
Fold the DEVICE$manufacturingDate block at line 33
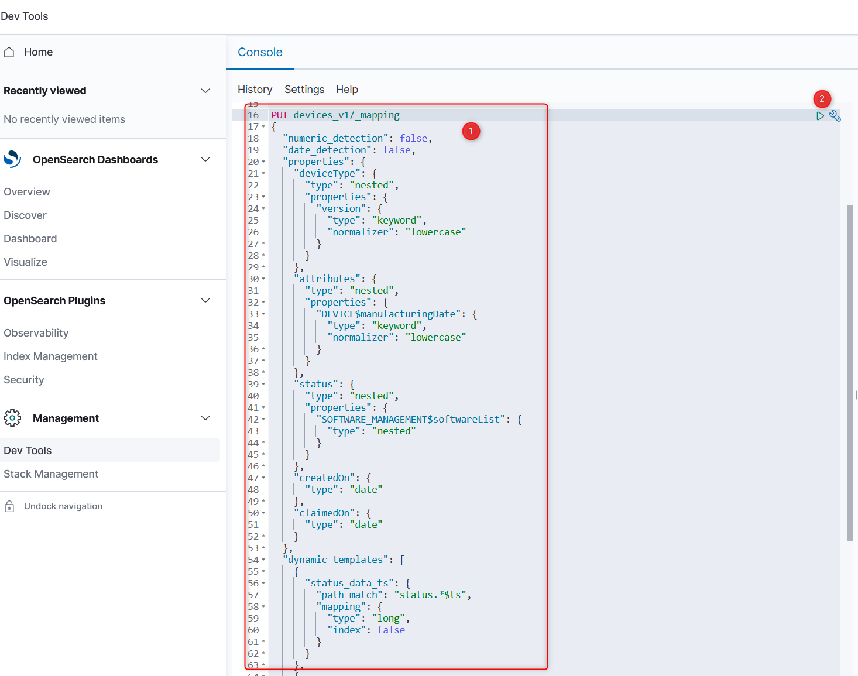pyautogui.click(x=263, y=314)
